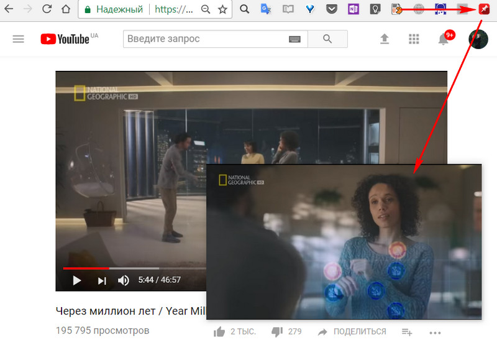Open the magnifier search extension
Viewport: 497px width, 342px height.
(x=244, y=9)
